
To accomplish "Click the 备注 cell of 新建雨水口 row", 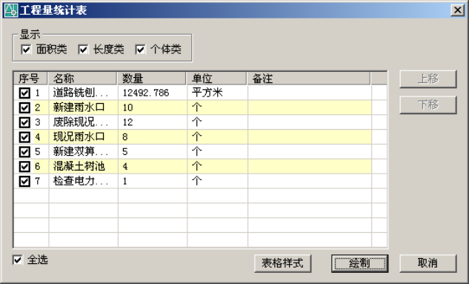I will (310, 108).
